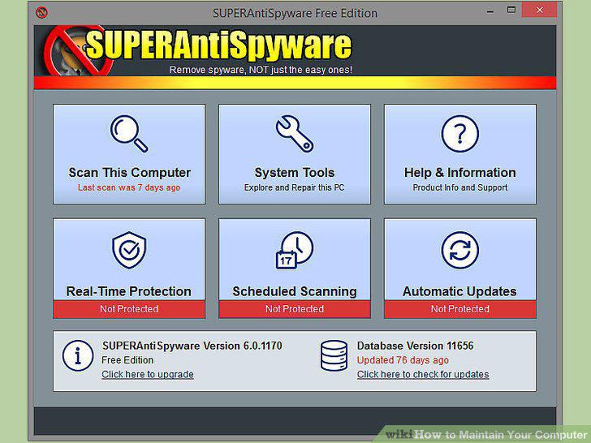Click the wrench System Tools icon
The image size is (591, 443).
click(x=295, y=133)
